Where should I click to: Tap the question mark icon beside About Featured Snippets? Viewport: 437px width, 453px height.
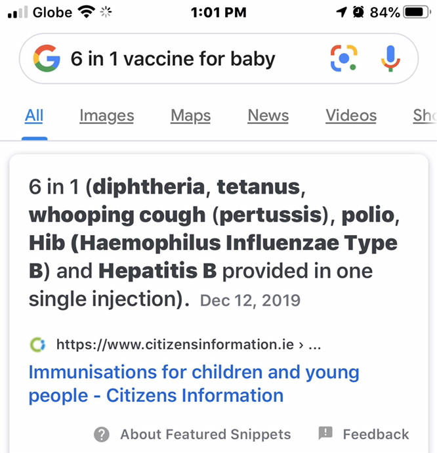tap(102, 434)
